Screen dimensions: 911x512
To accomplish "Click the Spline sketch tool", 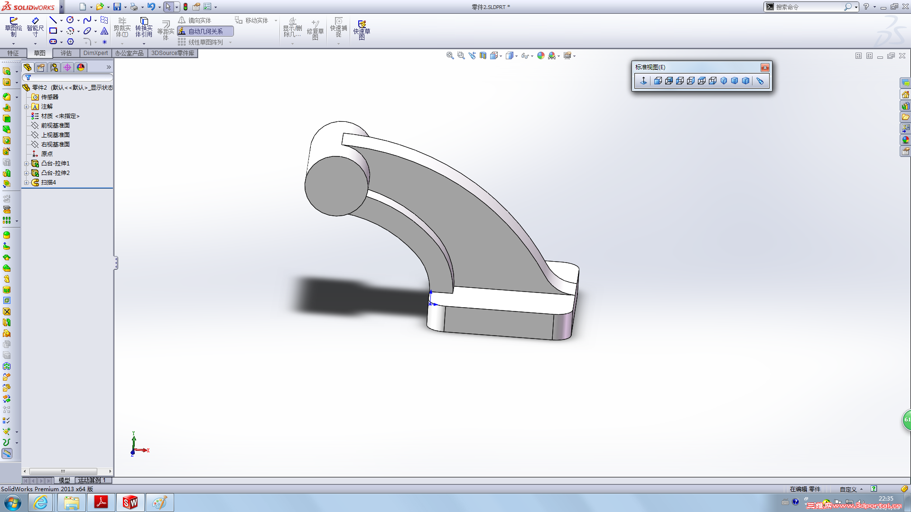I will click(x=87, y=20).
